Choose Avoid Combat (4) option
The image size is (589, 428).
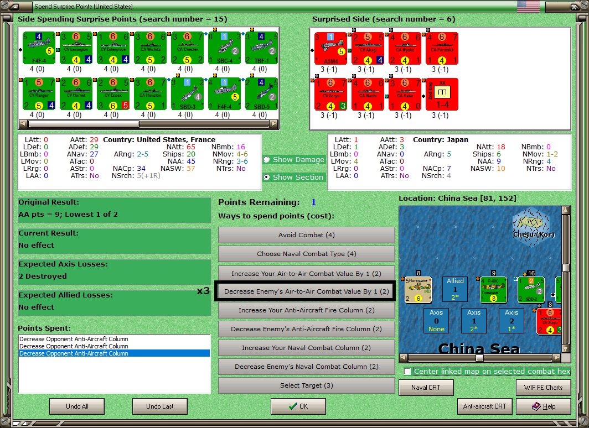pyautogui.click(x=307, y=235)
